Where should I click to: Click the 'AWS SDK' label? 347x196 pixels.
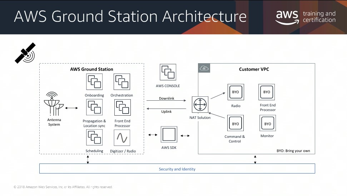tap(169, 147)
